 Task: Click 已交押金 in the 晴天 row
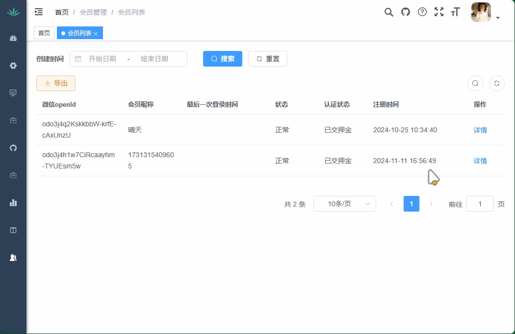(x=338, y=130)
